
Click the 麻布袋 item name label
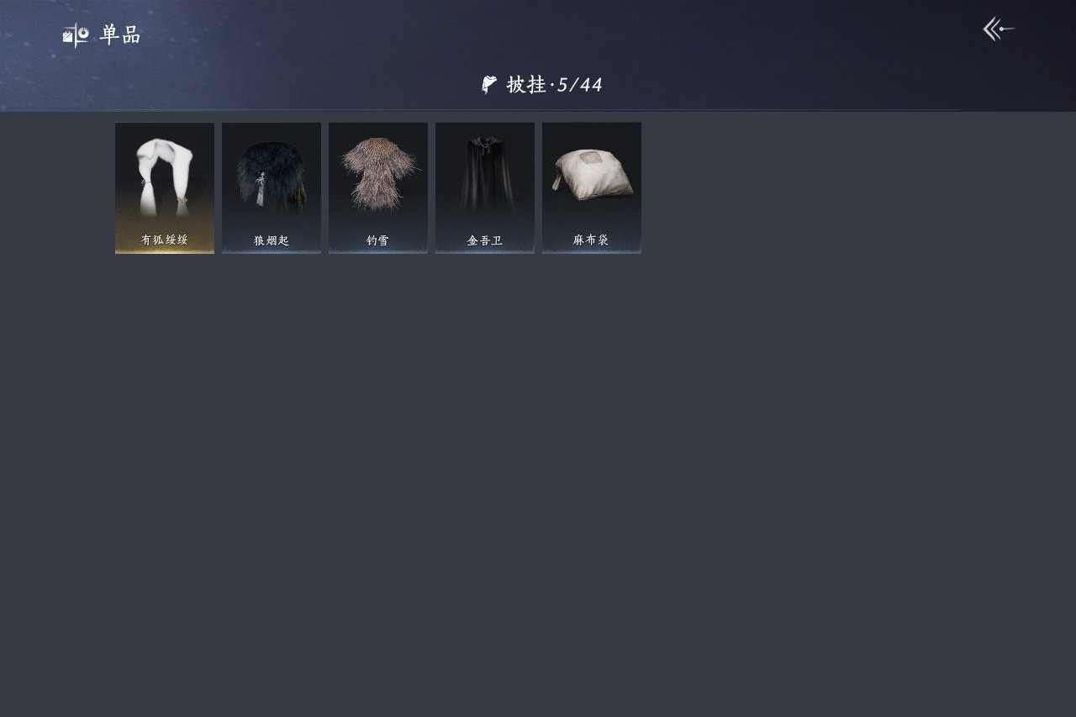tap(592, 240)
